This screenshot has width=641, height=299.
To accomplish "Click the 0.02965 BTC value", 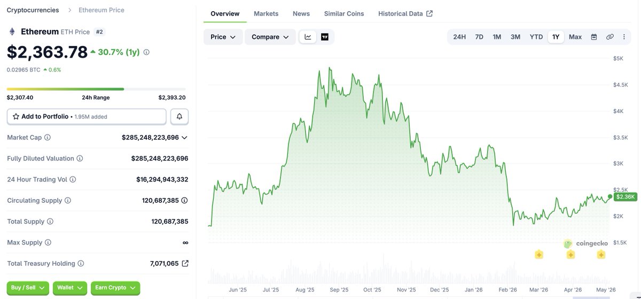I will [24, 70].
